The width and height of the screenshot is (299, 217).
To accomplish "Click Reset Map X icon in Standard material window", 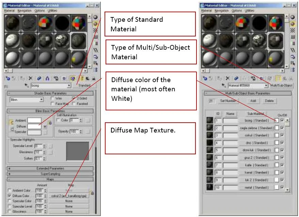I will (30, 78).
